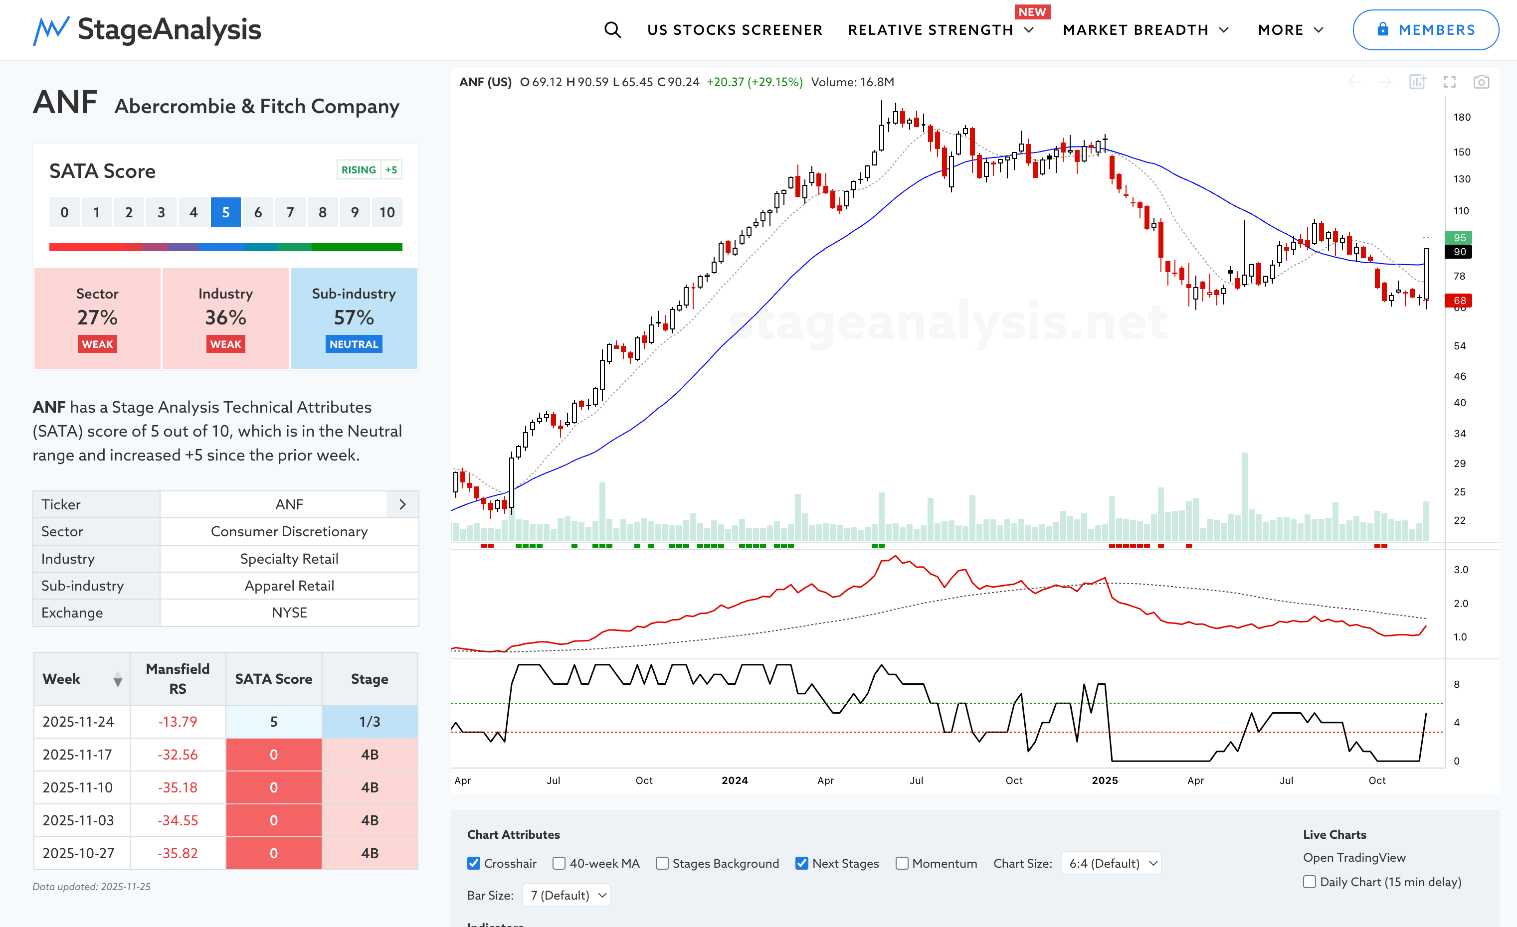Open US Stocks Screener page
This screenshot has width=1517, height=927.
(735, 29)
